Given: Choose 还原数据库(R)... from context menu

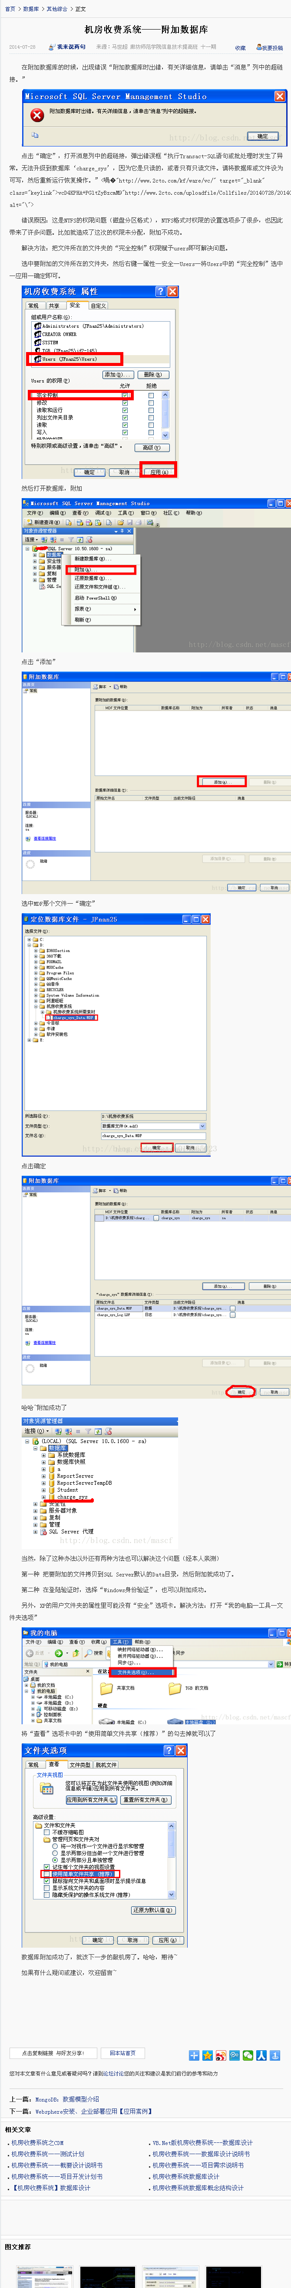Looking at the screenshot, I should tap(103, 578).
